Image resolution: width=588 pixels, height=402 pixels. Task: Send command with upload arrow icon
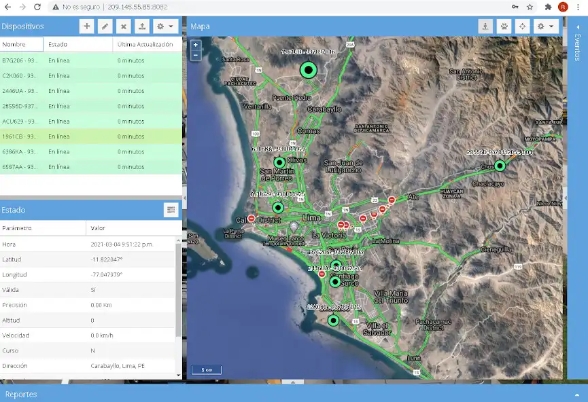click(142, 26)
